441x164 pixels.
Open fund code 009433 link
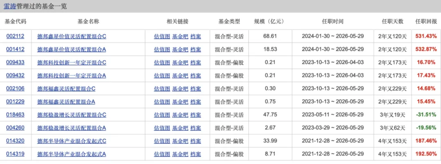click(15, 62)
